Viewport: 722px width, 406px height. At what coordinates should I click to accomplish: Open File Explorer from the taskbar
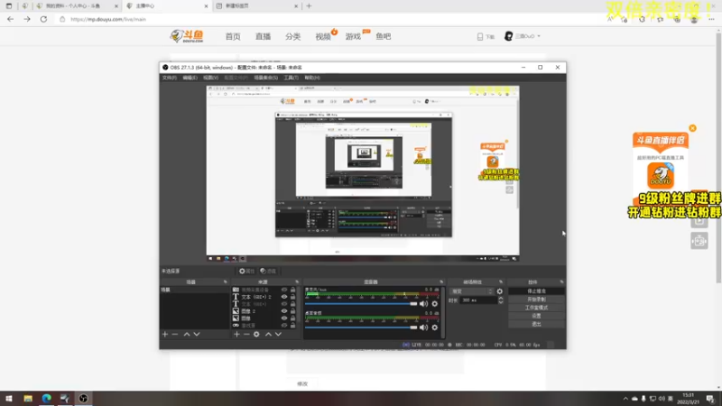(28, 398)
